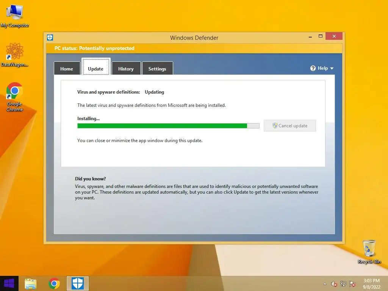Screen dimensions: 388x291
Task: Click the network tray icon
Action: [x=343, y=284]
